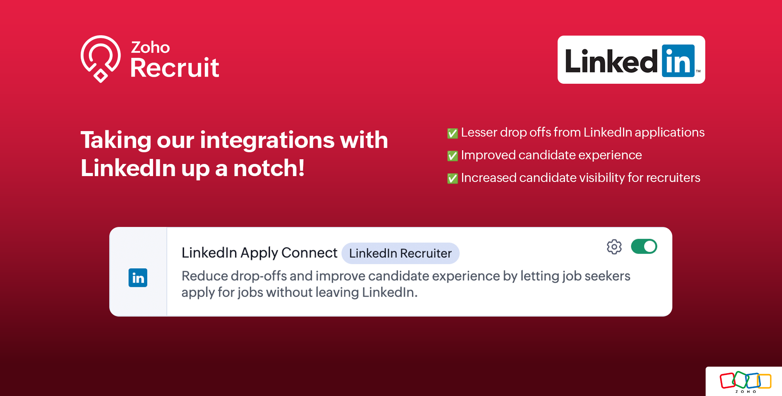Click the headline about taking integrations up a notch
Image resolution: width=782 pixels, height=396 pixels.
[234, 154]
